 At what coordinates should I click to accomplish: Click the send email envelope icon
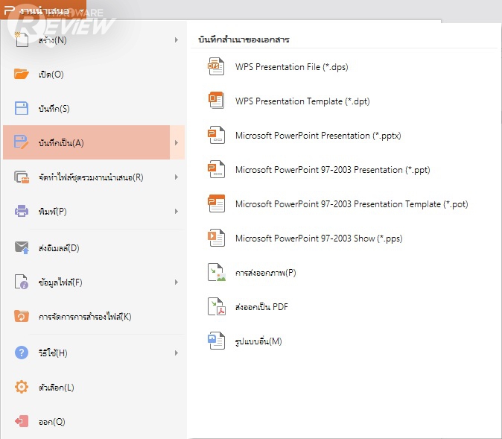pos(22,247)
